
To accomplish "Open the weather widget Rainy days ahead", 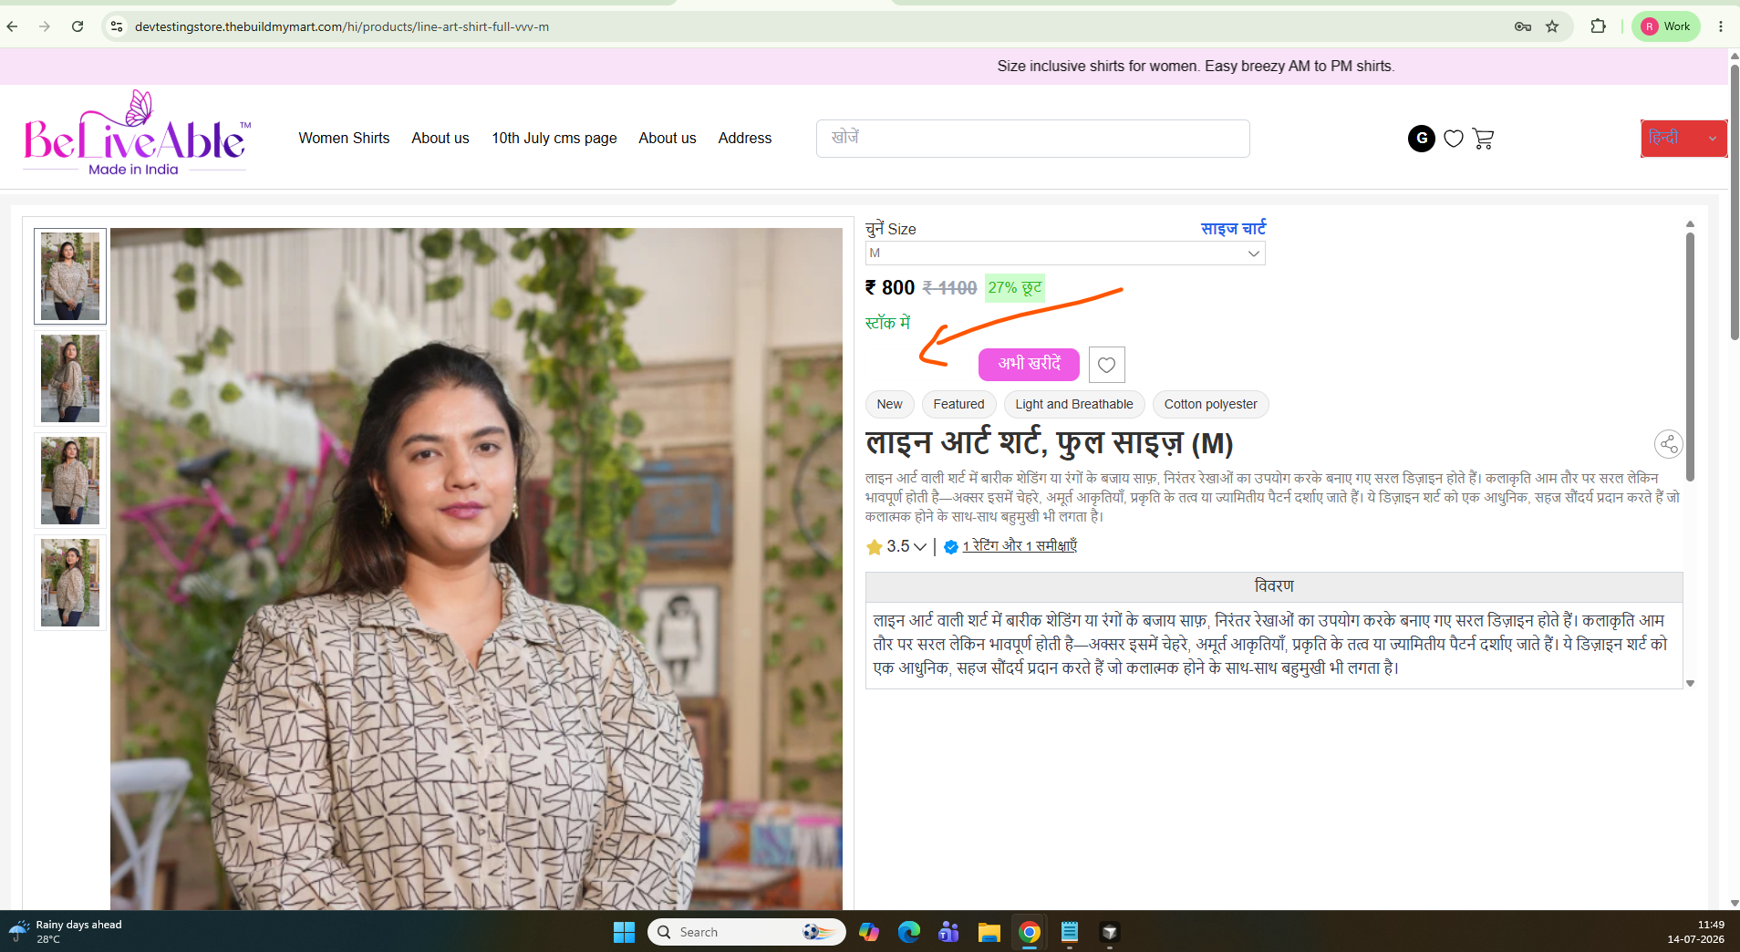I will [x=66, y=931].
